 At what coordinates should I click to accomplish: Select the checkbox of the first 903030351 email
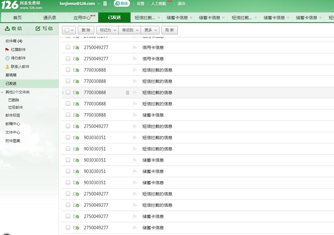tap(68, 138)
